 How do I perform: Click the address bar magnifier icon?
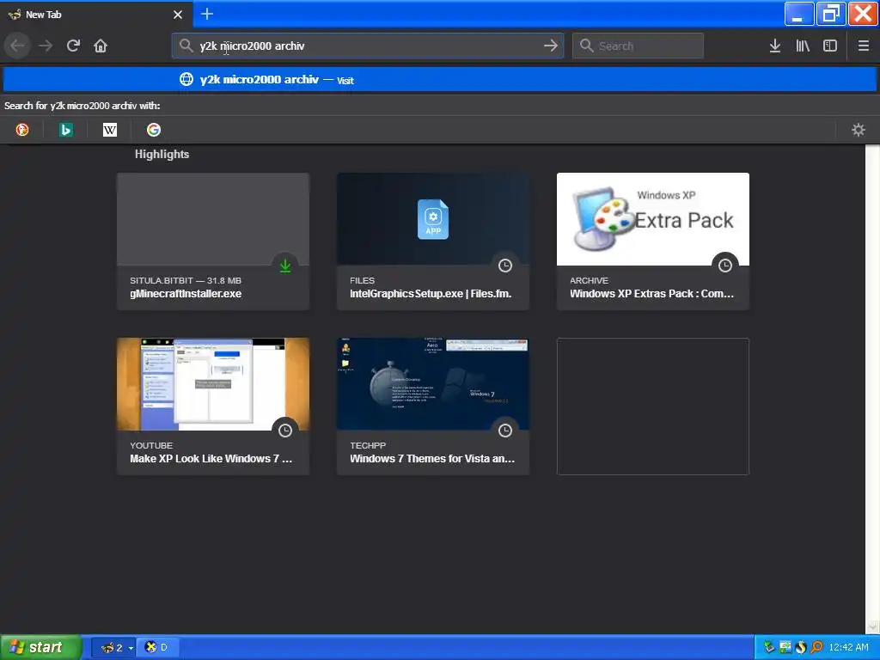(x=186, y=46)
